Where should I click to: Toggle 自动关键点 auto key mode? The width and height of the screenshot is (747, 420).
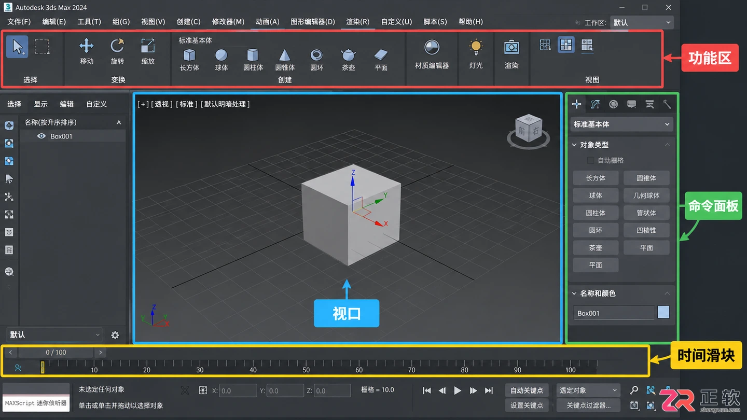tap(527, 390)
